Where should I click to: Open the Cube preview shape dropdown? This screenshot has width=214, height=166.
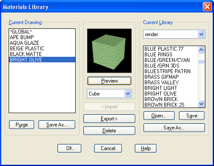pyautogui.click(x=128, y=94)
